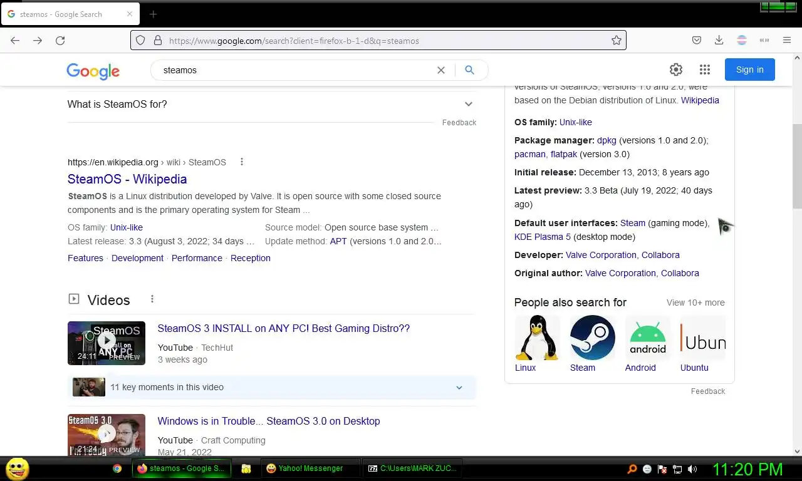Send feedback under the knowledge panel
The image size is (802, 481).
point(708,391)
